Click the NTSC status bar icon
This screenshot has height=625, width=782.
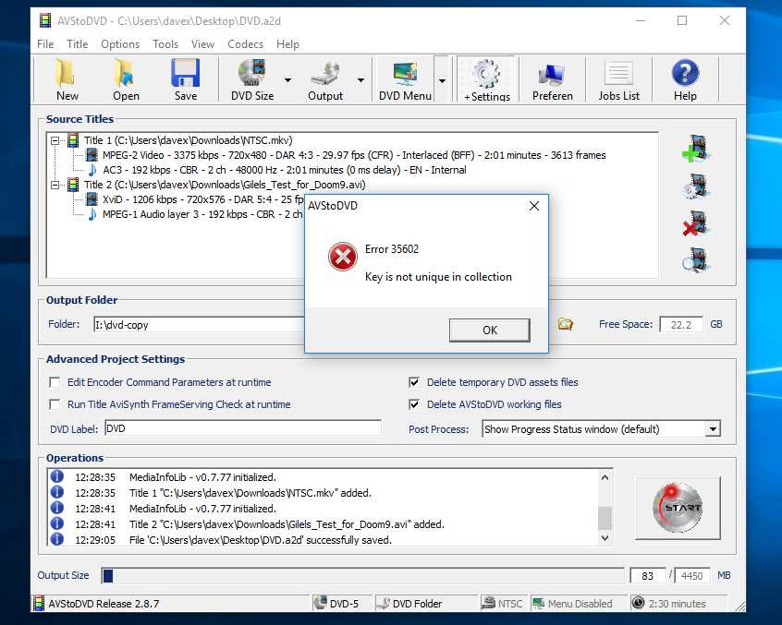coord(488,603)
